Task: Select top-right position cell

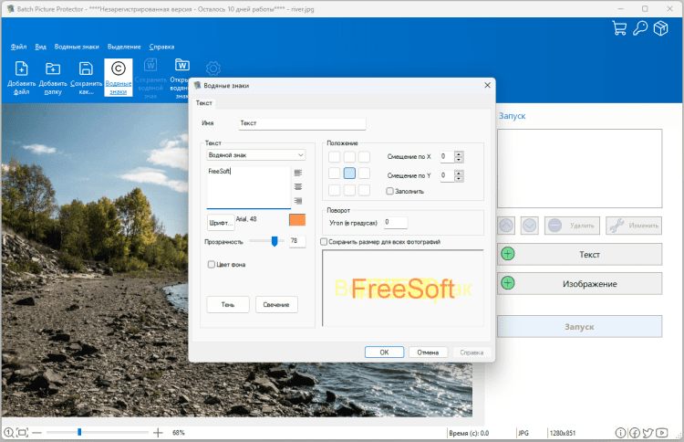Action: [364, 156]
